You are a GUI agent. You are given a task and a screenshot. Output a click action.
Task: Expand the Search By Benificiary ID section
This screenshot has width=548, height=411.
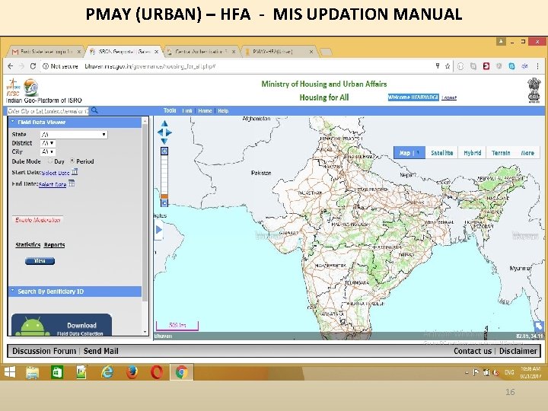[x=75, y=292]
